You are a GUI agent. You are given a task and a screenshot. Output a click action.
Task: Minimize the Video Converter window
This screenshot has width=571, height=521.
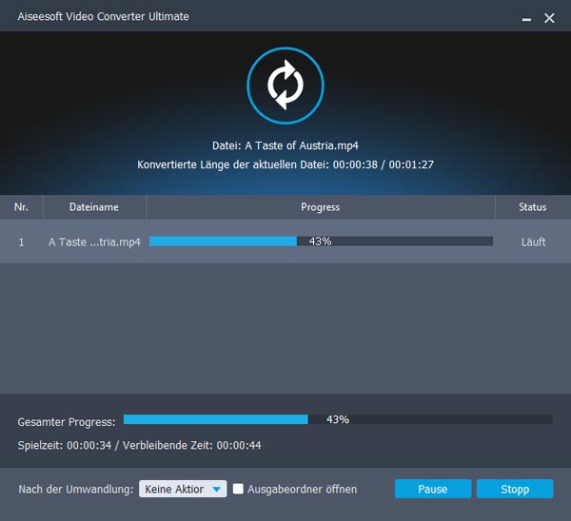[526, 18]
